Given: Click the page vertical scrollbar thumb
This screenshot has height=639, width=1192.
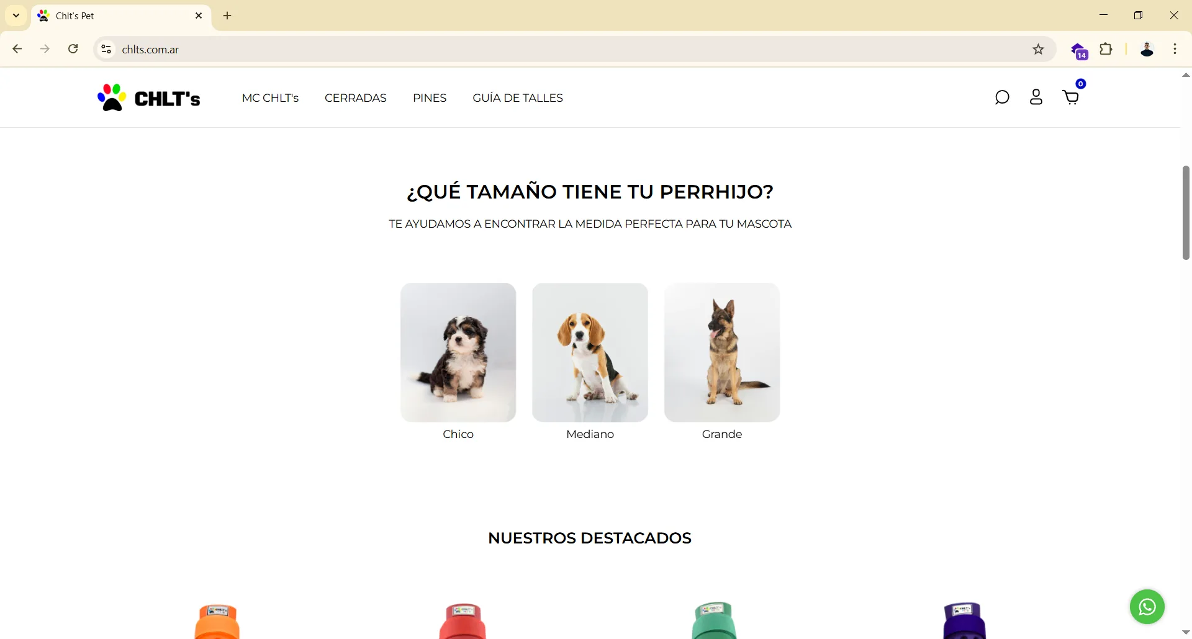Looking at the screenshot, I should pyautogui.click(x=1186, y=213).
